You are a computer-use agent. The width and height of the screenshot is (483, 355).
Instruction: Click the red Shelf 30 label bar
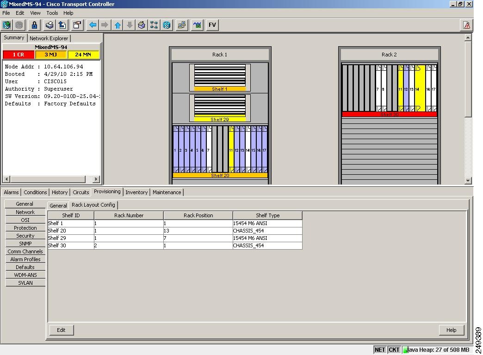(x=390, y=114)
